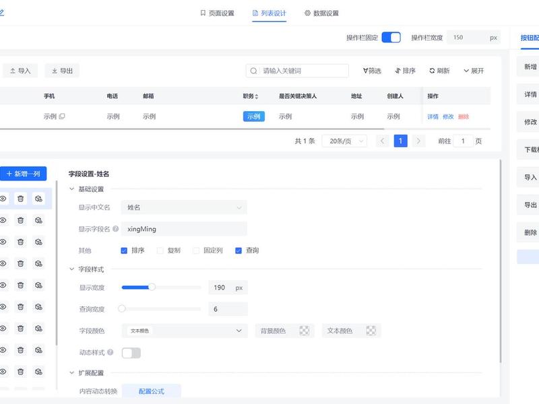Viewport: 539px width, 404px height.
Task: Toggle eye visibility of the highlighted field row
Action: [x=3, y=199]
